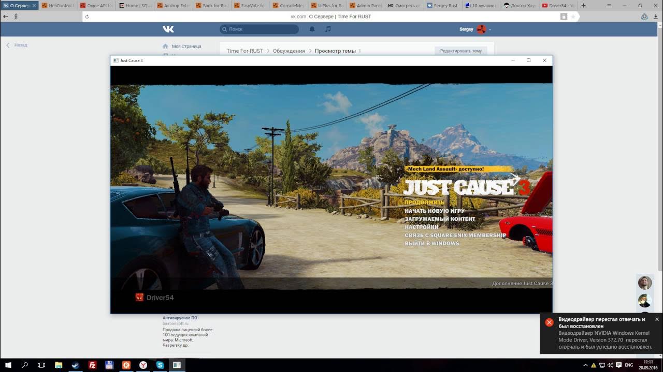The height and width of the screenshot is (372, 663).
Task: Click the VK logo in the header
Action: (x=168, y=29)
